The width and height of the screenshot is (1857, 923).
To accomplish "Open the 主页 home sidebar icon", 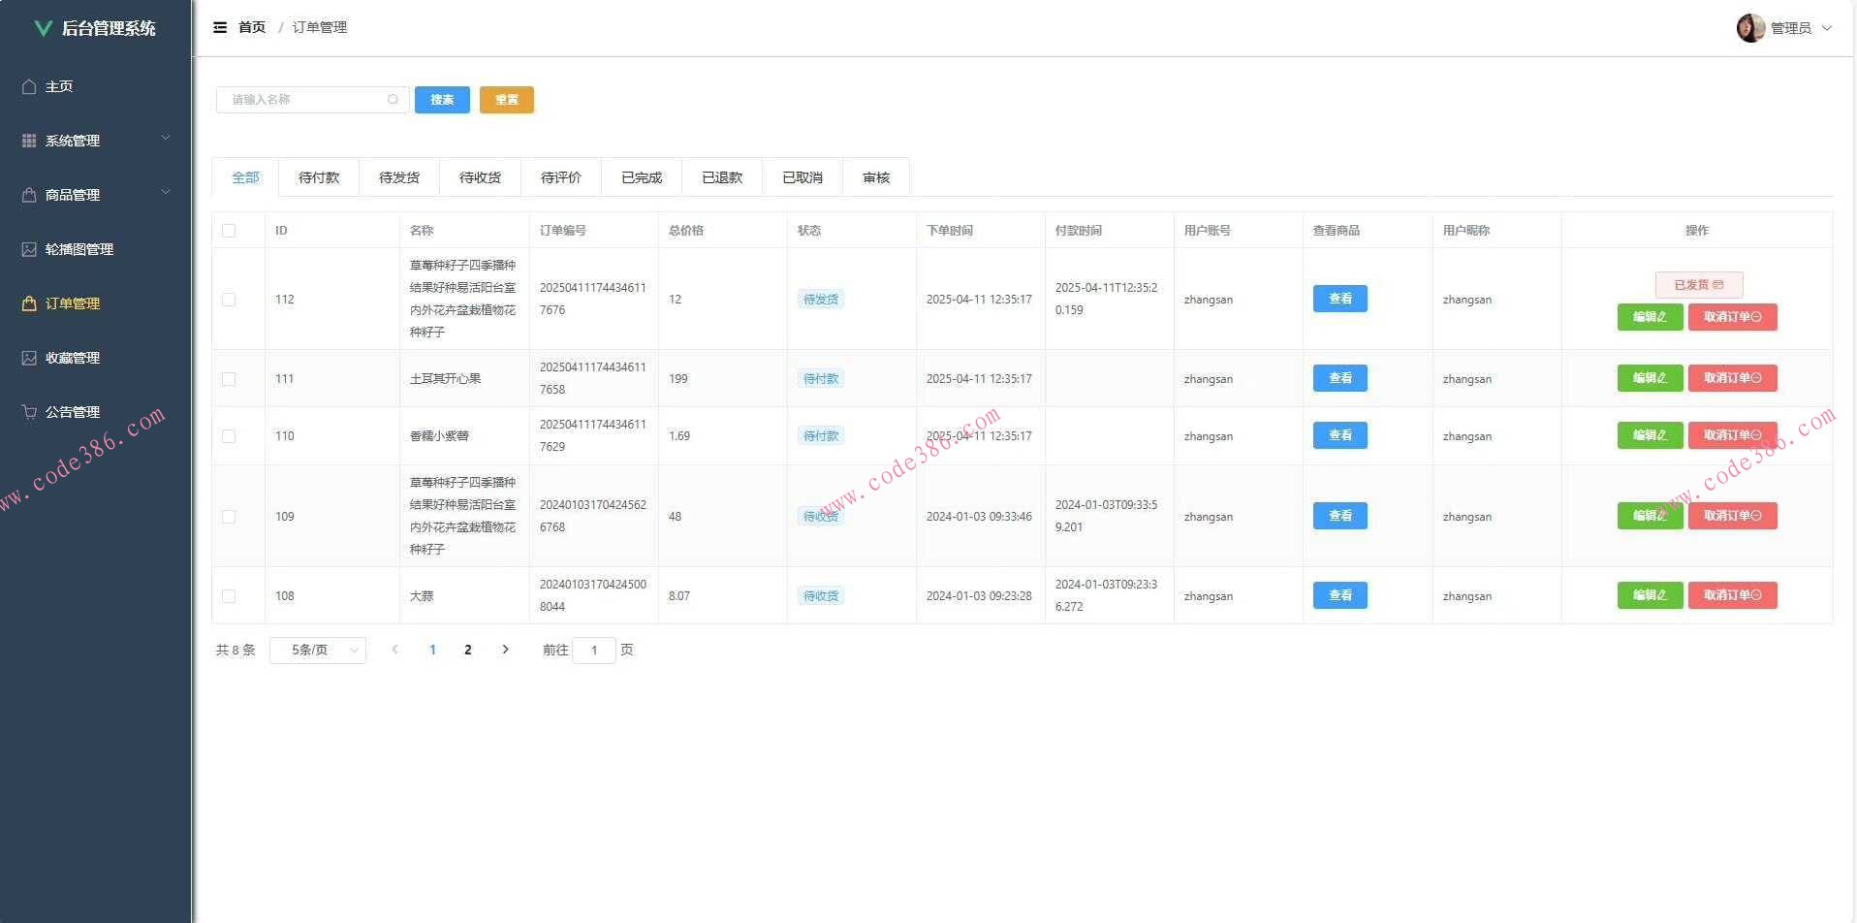I will pyautogui.click(x=29, y=86).
